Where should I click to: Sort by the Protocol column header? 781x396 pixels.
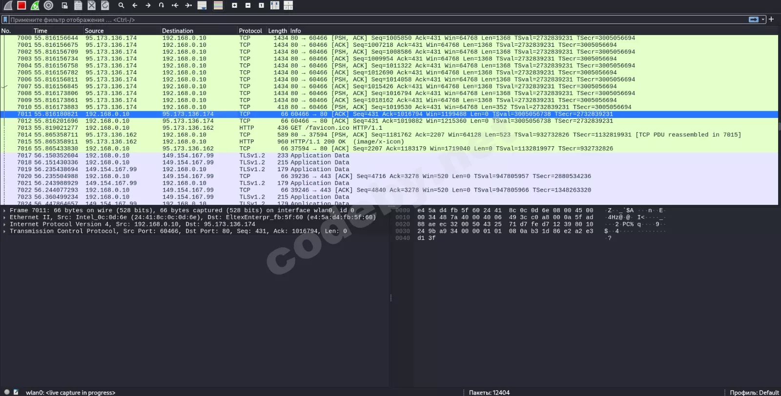pos(252,31)
